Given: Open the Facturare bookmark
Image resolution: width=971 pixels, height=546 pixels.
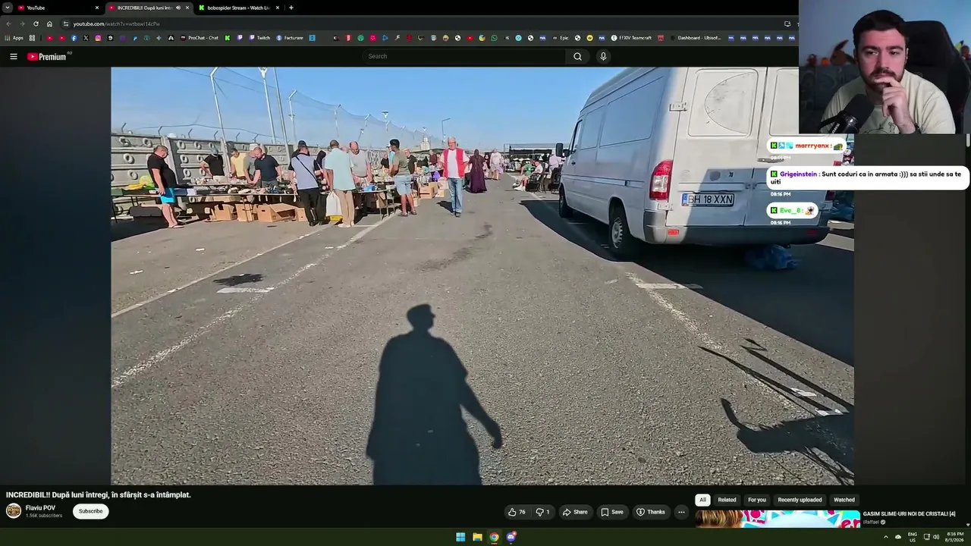Looking at the screenshot, I should coord(290,38).
